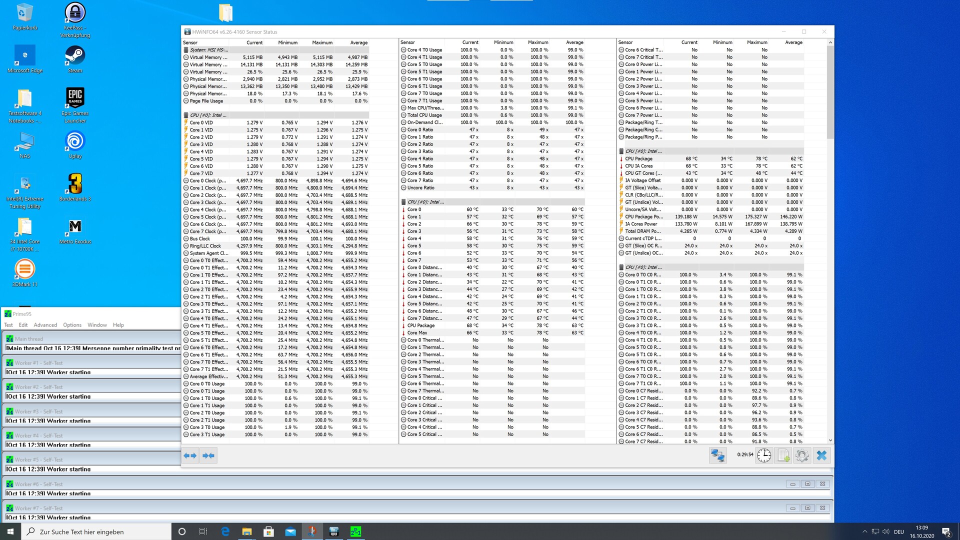Click the Worker #7 minimize window button
The image size is (960, 540).
(792, 508)
